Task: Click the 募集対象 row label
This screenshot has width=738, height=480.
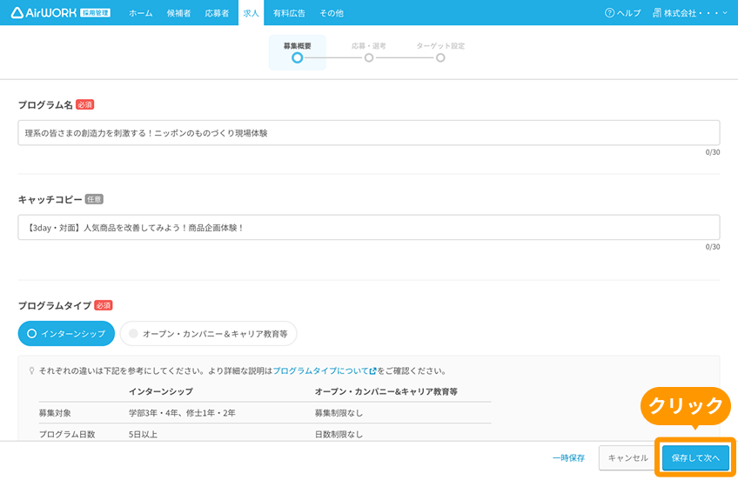Action: point(55,413)
